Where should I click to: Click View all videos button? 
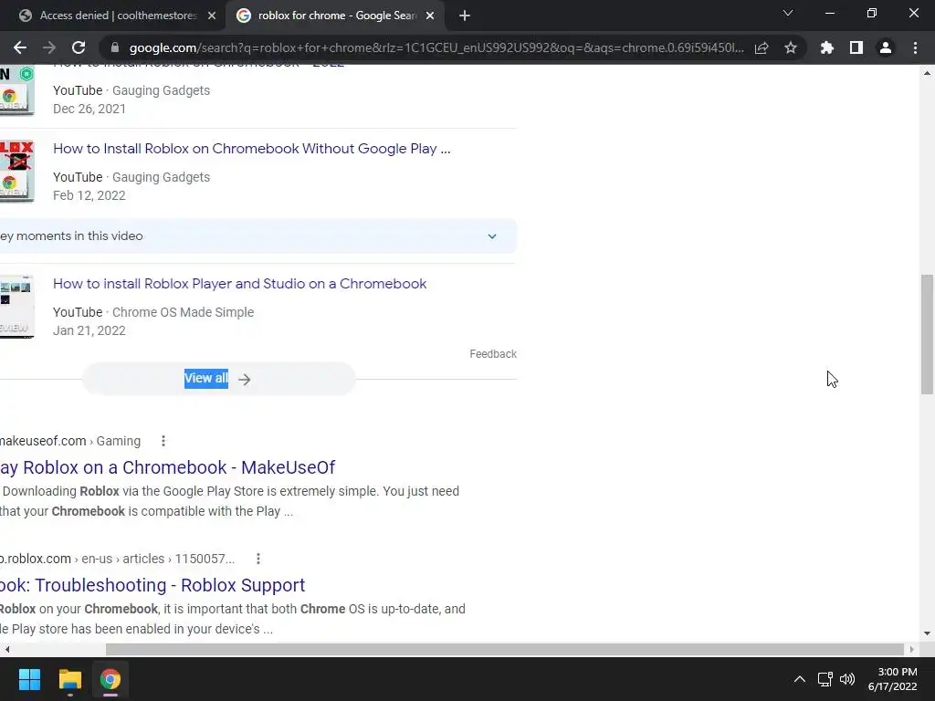click(x=219, y=379)
